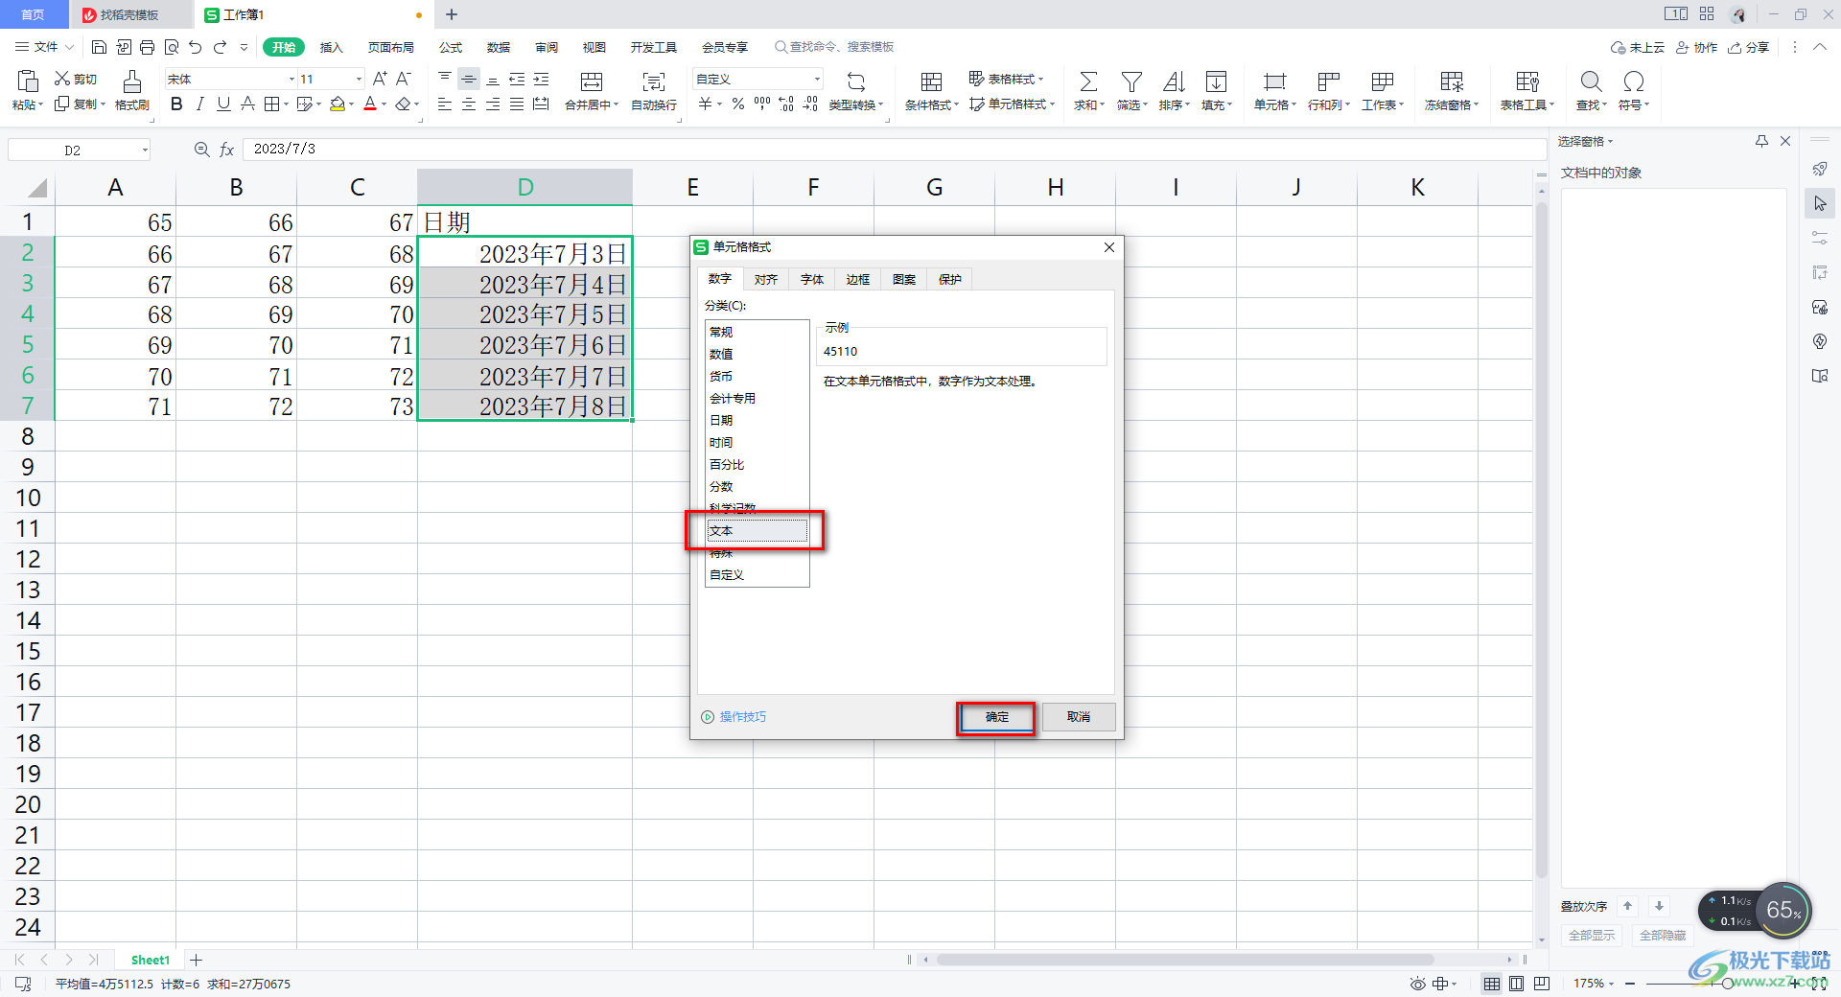The image size is (1841, 997).
Task: Click the AutoSum (求和) sigma icon
Action: click(1088, 81)
